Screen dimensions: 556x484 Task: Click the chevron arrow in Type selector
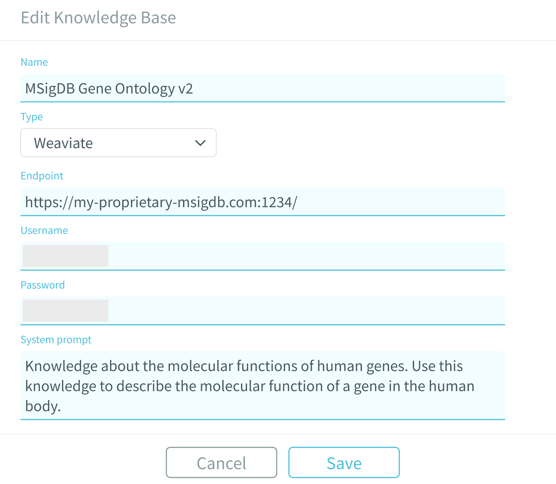click(200, 143)
